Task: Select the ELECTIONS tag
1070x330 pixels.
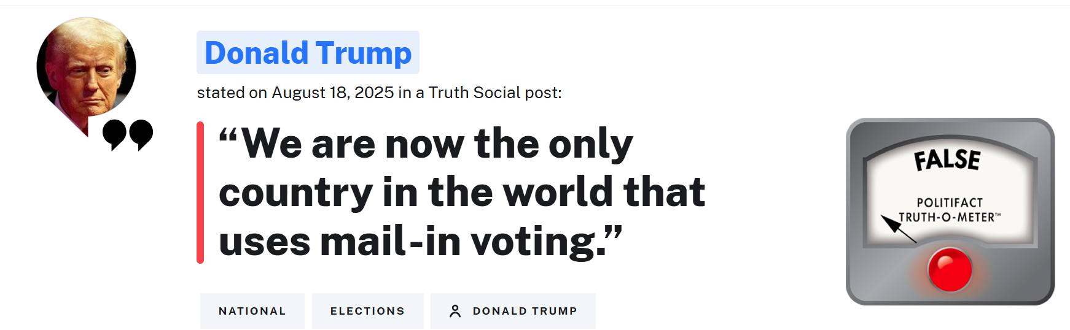Action: [367, 311]
